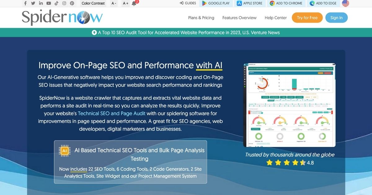Click the AI chip icon
The width and height of the screenshot is (372, 195).
[64, 150]
